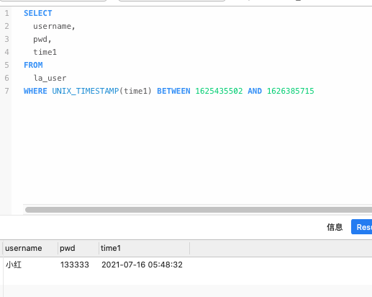Viewport: 372px width, 297px height.
Task: Click the FROM keyword on line 5
Action: click(x=33, y=65)
